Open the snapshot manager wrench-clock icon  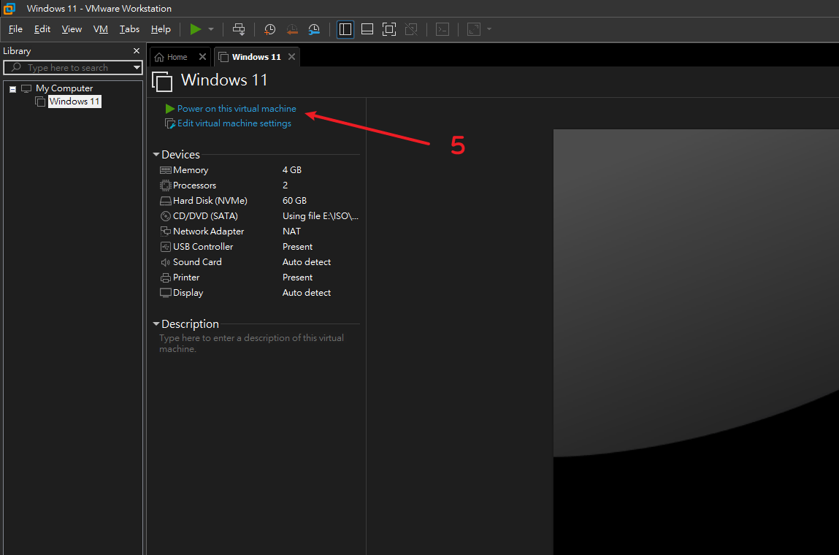coord(314,29)
